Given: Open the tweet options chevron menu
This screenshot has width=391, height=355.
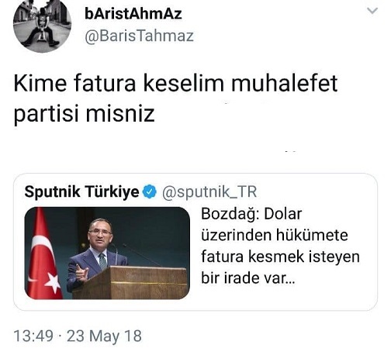Looking at the screenshot, I should pyautogui.click(x=372, y=11).
